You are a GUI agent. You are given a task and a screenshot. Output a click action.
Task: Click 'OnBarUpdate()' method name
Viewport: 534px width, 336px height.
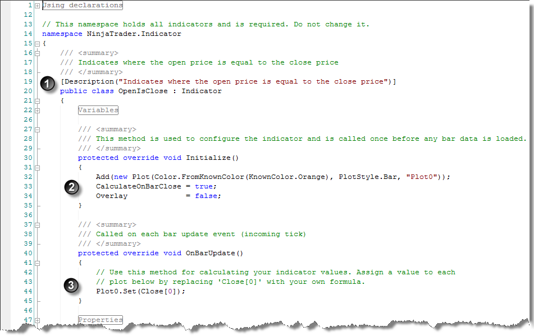tap(214, 253)
